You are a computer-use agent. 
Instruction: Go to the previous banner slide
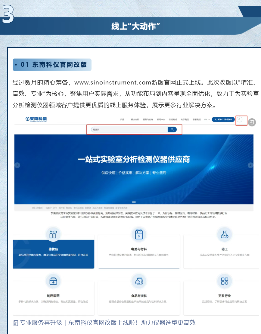pyautogui.click(x=17, y=165)
